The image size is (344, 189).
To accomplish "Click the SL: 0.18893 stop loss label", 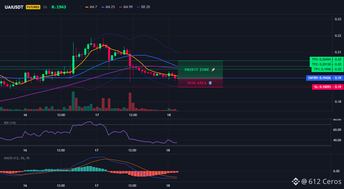I will point(322,87).
